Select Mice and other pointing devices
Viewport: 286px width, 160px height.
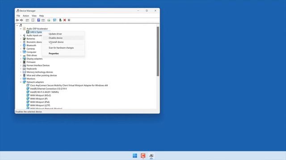tap(42, 75)
